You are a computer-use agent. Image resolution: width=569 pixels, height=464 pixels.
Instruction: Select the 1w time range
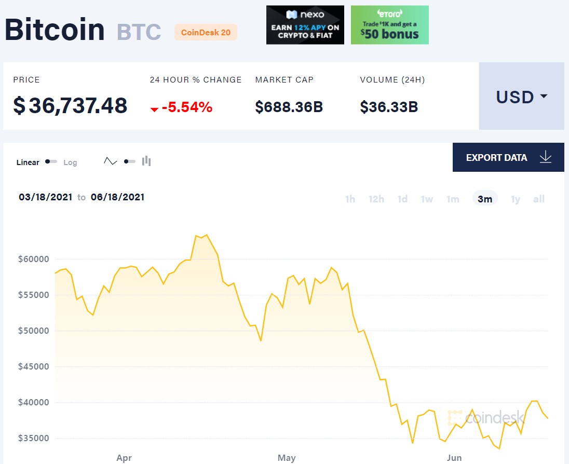coord(427,199)
